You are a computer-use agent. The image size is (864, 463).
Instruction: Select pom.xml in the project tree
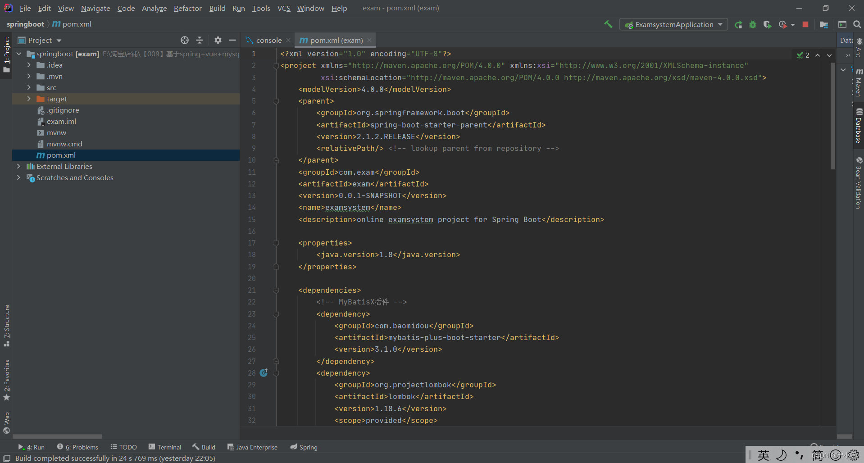126,155
